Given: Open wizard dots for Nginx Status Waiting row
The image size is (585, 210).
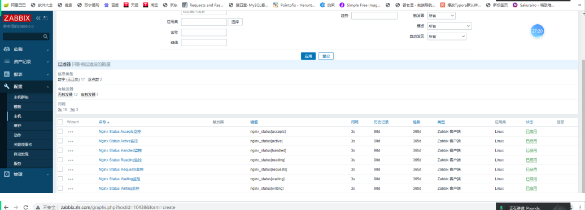Looking at the screenshot, I should 71,179.
